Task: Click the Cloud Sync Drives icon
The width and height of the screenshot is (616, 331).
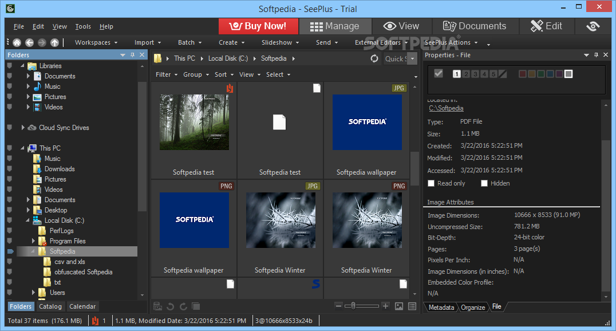Action: 32,128
